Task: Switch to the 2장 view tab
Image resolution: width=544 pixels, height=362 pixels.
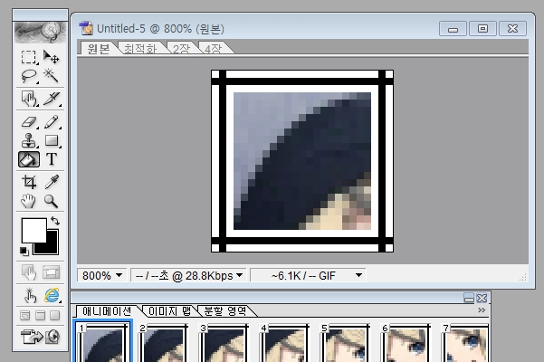Action: pos(182,49)
